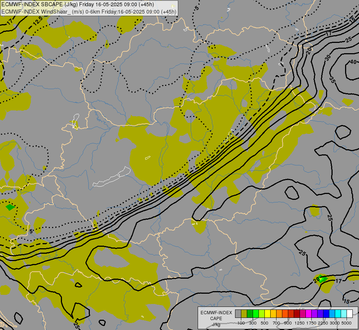Click the legend value 3000
Screen dimensions: 359x330
point(335,323)
